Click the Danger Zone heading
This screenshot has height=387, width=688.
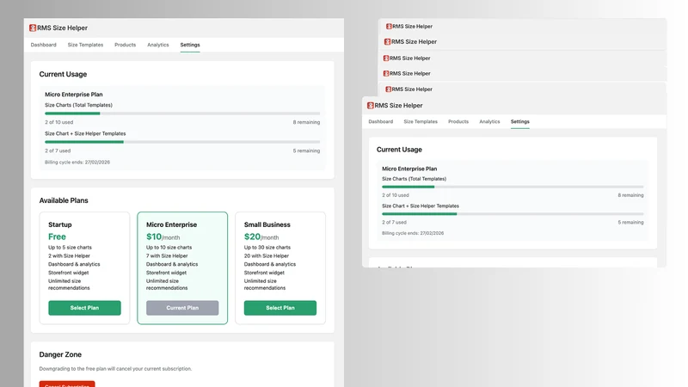60,354
